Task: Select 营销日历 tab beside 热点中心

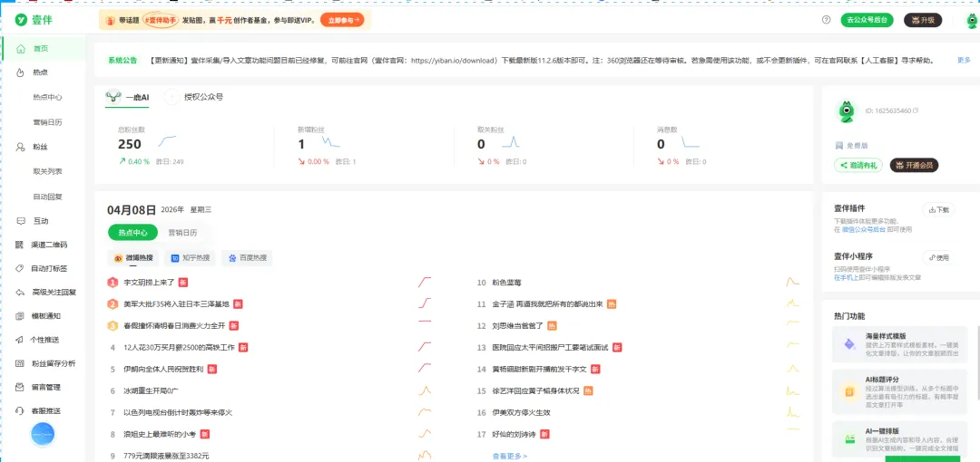Action: click(182, 232)
